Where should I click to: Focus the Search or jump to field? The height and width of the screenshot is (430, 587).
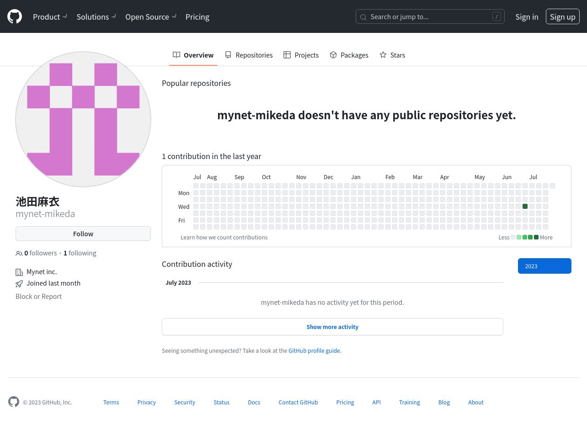[x=430, y=16]
